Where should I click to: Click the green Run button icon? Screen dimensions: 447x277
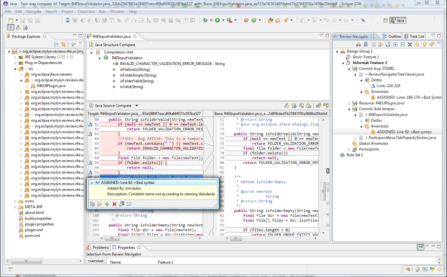pyautogui.click(x=217, y=20)
